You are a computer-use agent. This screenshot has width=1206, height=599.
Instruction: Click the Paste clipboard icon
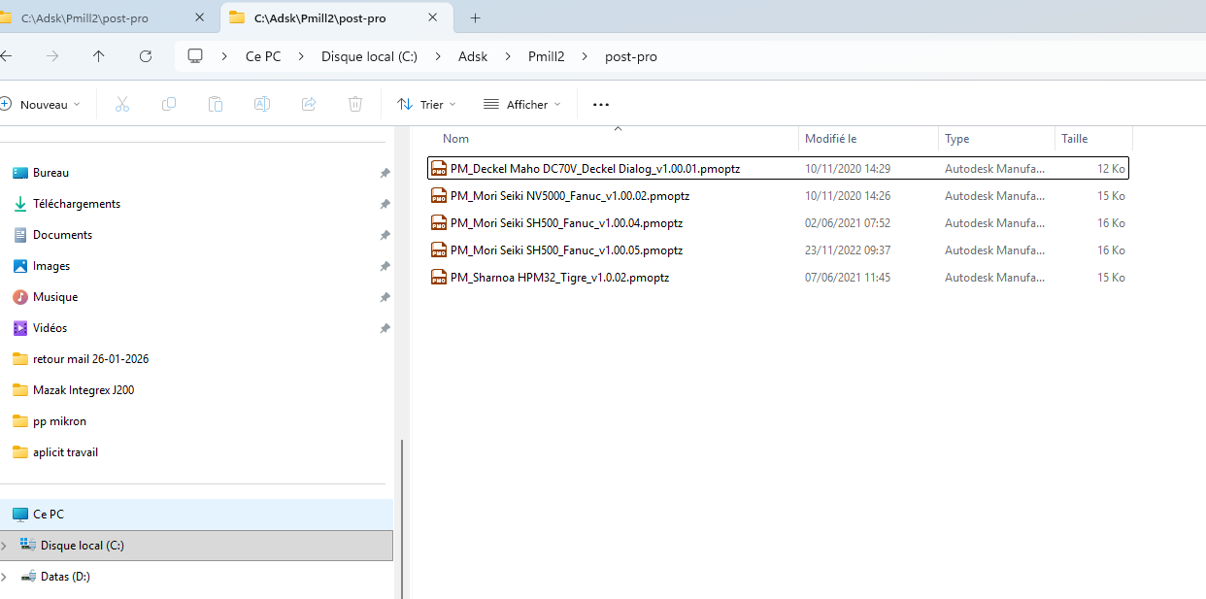point(216,104)
